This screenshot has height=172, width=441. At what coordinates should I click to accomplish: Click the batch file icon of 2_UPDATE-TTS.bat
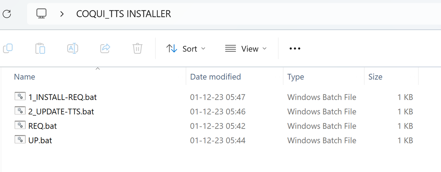tap(19, 111)
